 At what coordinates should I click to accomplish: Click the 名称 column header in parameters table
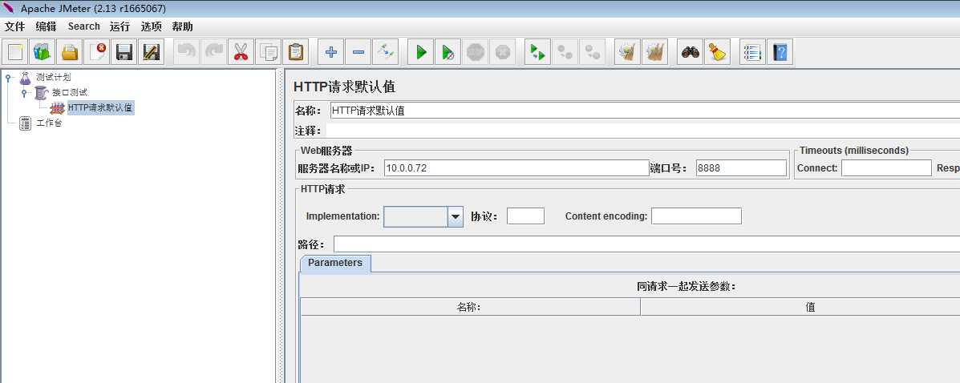[x=470, y=307]
